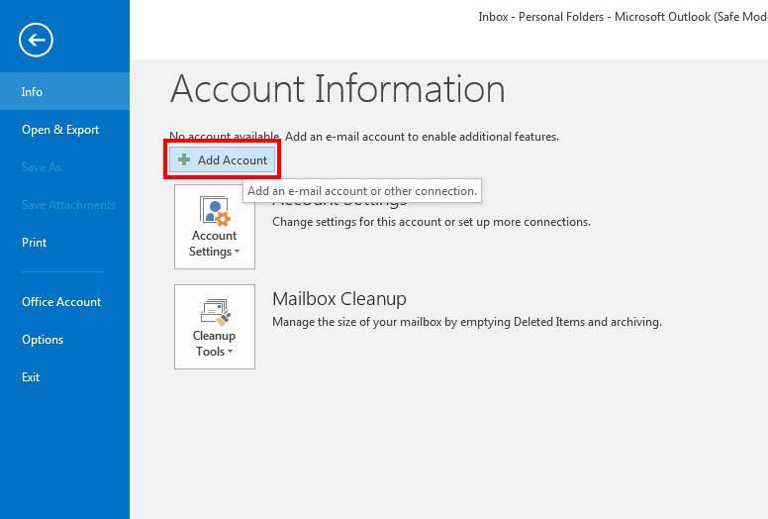Click the back arrow circle icon
This screenshot has height=519, width=768.
pyautogui.click(x=36, y=40)
